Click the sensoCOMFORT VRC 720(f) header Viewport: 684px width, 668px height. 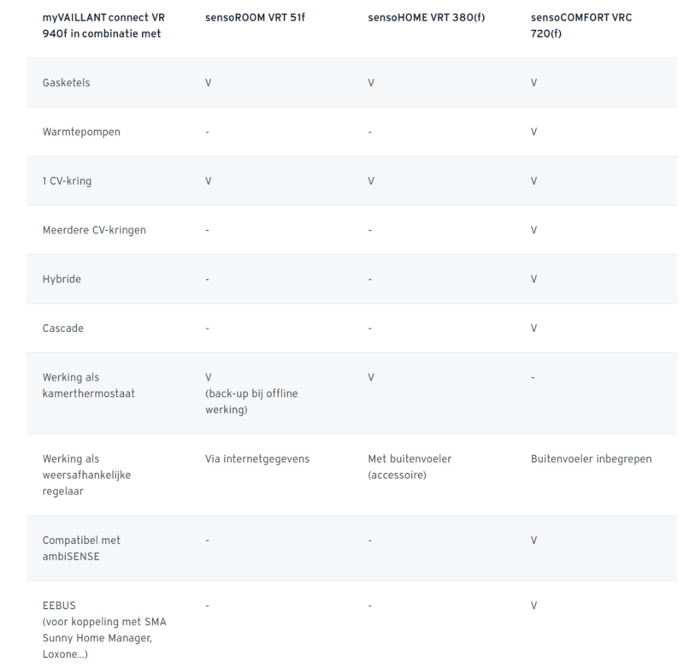pos(581,26)
